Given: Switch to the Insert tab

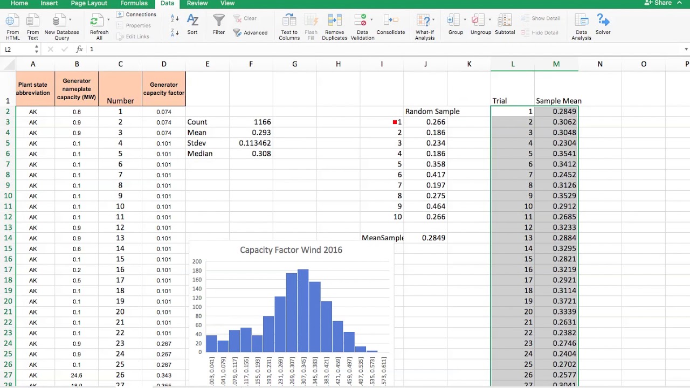Looking at the screenshot, I should [49, 3].
